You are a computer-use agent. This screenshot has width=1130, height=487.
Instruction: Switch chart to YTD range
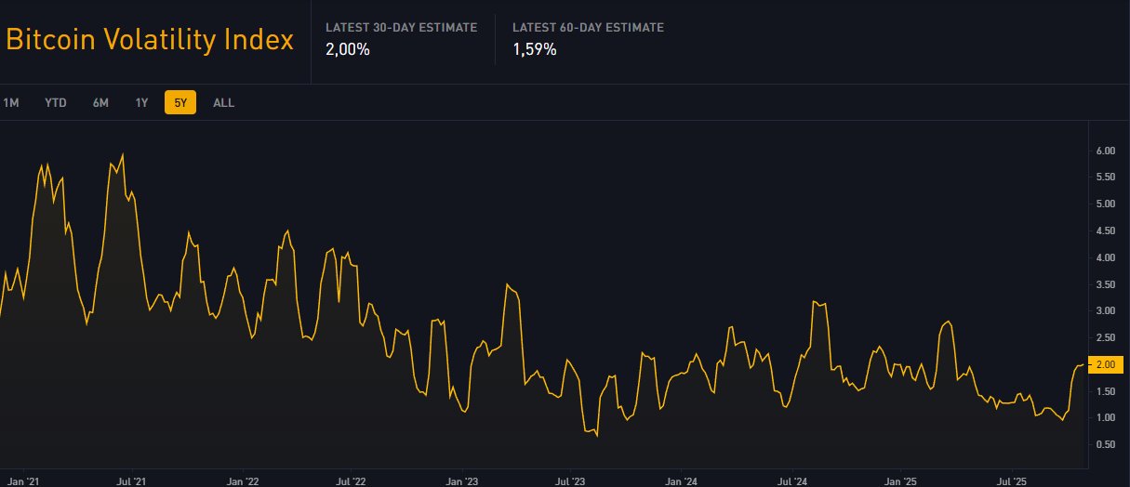pos(56,103)
